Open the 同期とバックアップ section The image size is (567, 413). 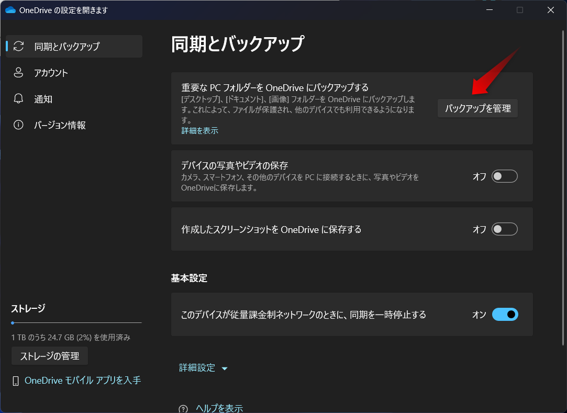(x=74, y=46)
